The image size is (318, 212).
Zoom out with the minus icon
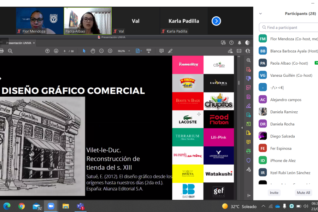coord(101,51)
